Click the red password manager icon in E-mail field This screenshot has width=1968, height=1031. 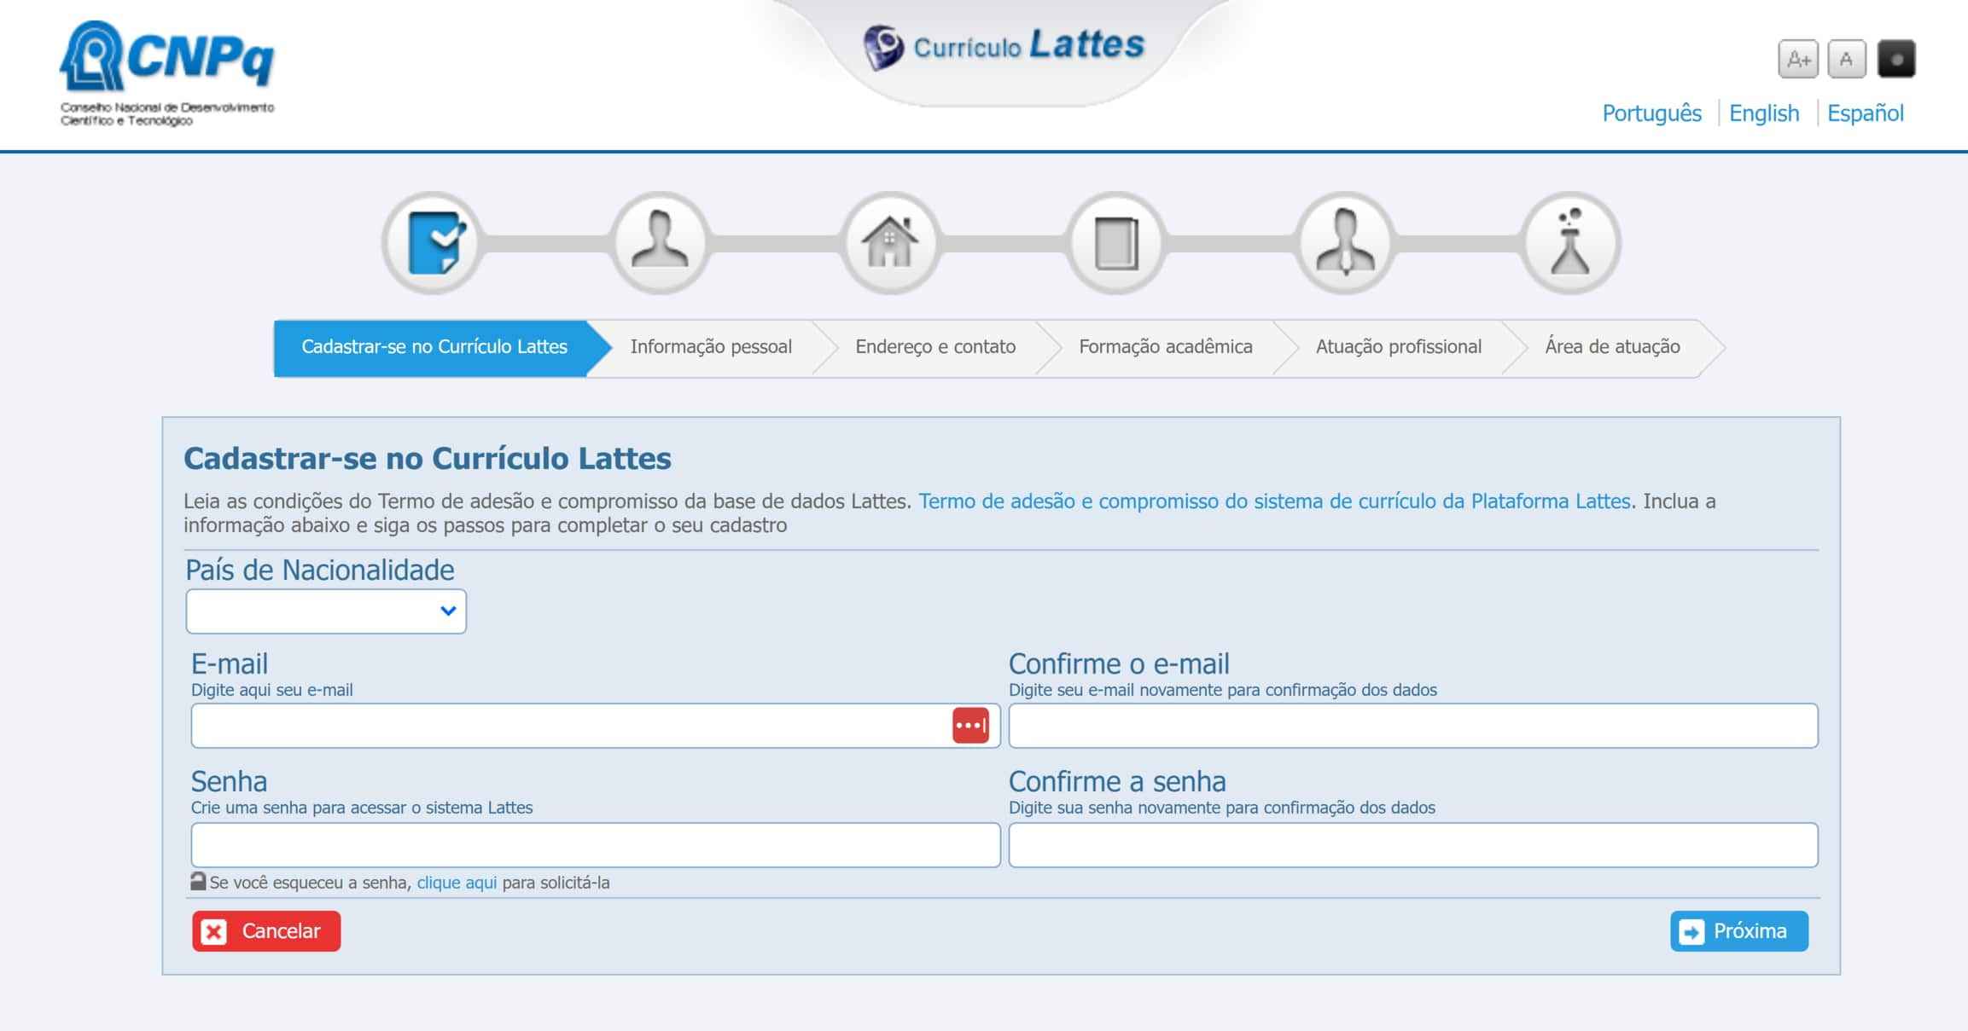[x=970, y=726]
